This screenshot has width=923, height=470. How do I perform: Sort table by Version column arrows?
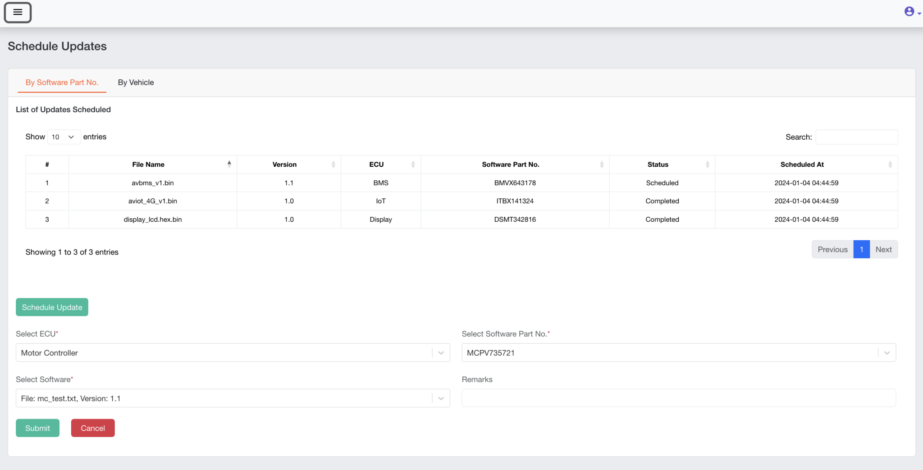pyautogui.click(x=333, y=164)
